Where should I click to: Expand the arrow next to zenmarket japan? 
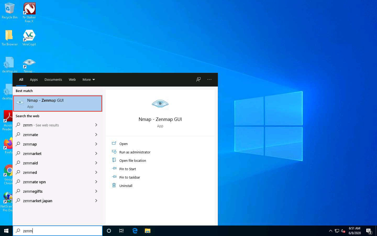point(96,201)
